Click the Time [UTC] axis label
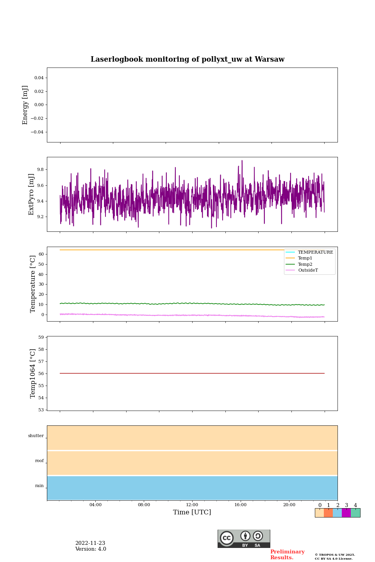The width and height of the screenshot is (375, 562). [192, 512]
